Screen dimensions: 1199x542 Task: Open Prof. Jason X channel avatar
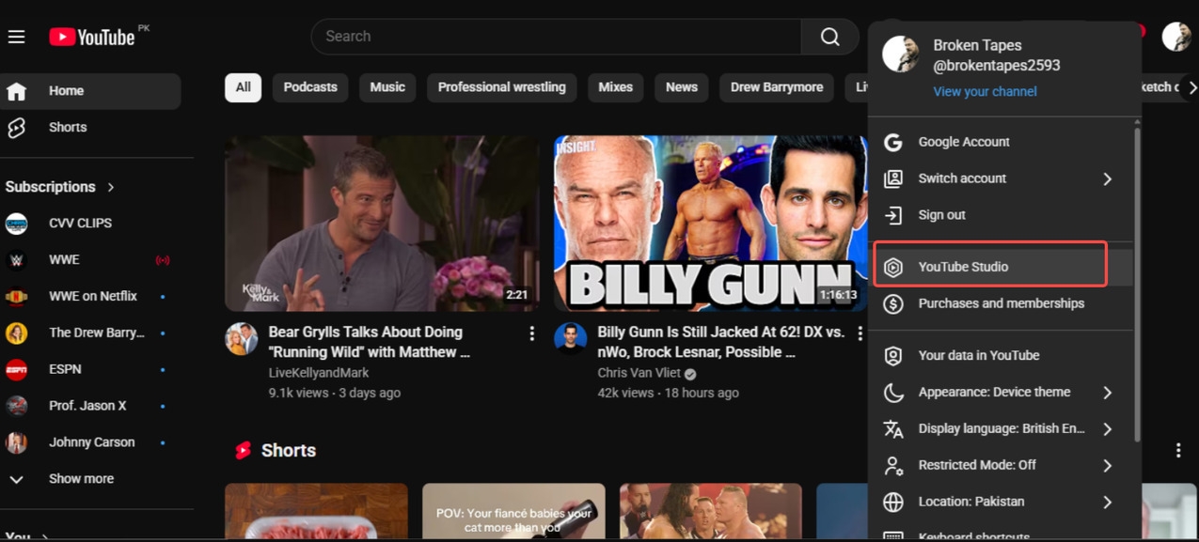tap(16, 406)
